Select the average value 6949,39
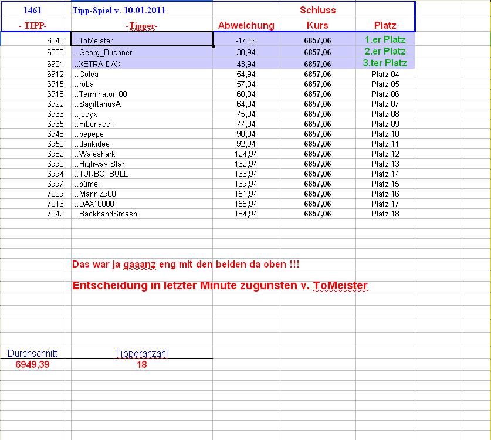The image size is (491, 440). [33, 364]
